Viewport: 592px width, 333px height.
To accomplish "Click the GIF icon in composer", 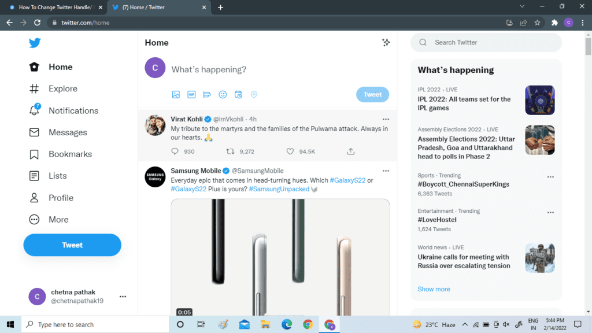I will click(191, 94).
